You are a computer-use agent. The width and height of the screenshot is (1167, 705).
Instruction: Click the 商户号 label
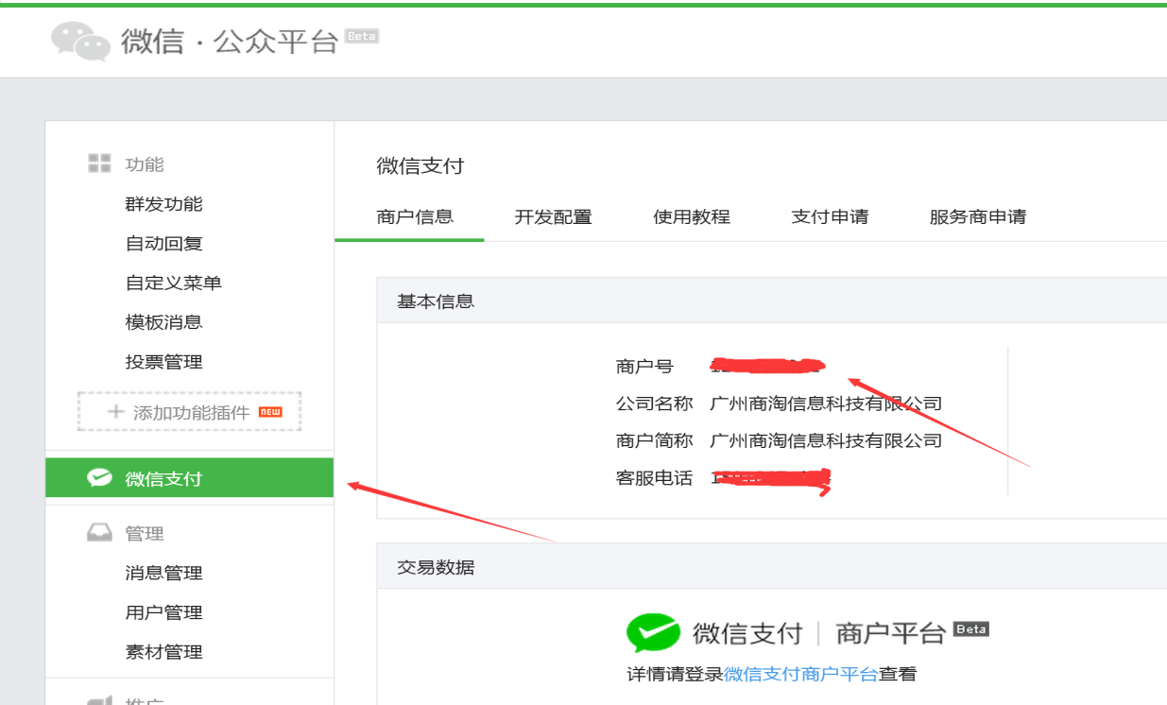[x=644, y=367]
